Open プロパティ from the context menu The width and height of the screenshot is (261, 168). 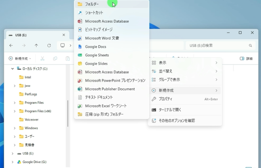pos(185,99)
